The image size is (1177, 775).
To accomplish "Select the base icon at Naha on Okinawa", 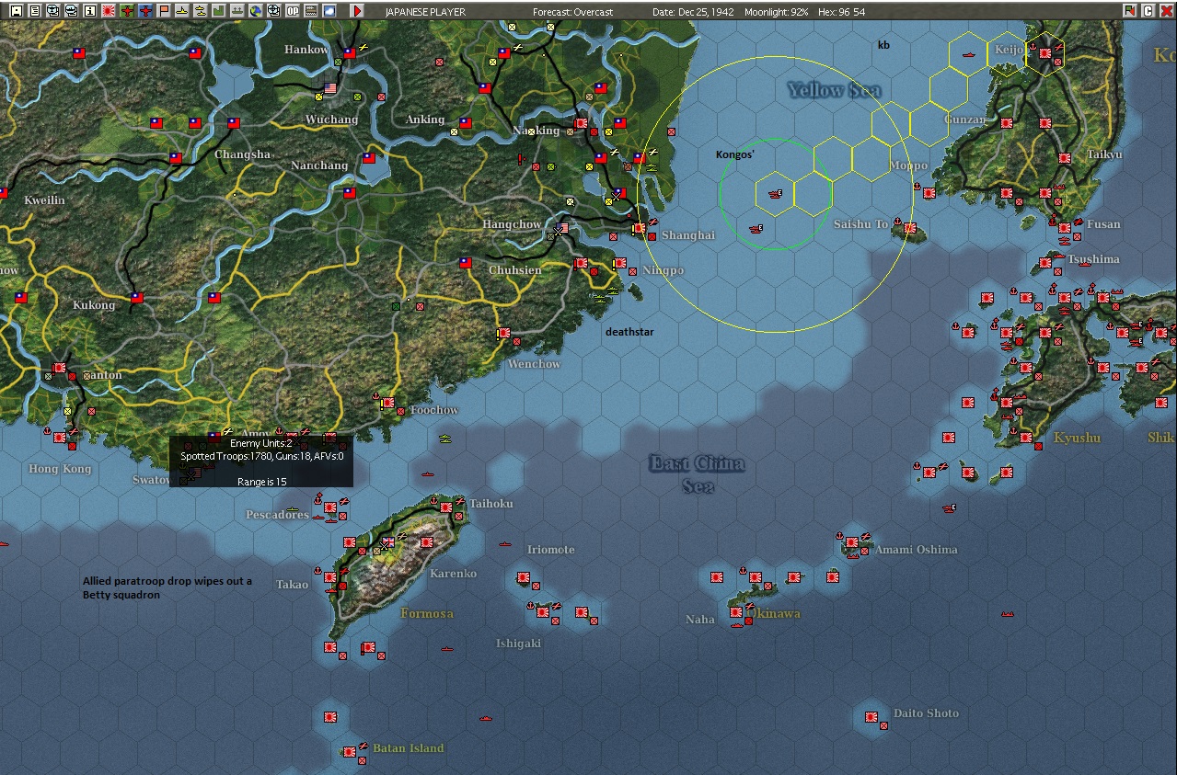I will [737, 612].
